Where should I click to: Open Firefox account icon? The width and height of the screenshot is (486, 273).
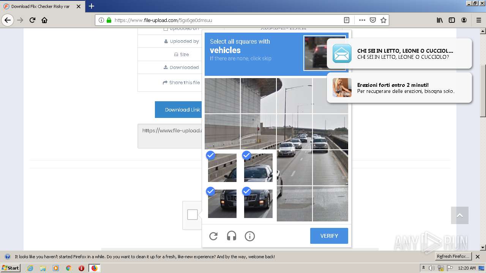[x=464, y=20]
